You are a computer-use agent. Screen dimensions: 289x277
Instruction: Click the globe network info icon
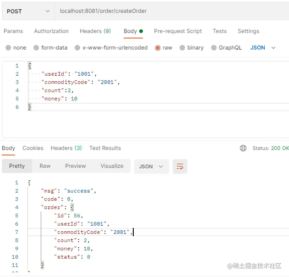coord(243,148)
